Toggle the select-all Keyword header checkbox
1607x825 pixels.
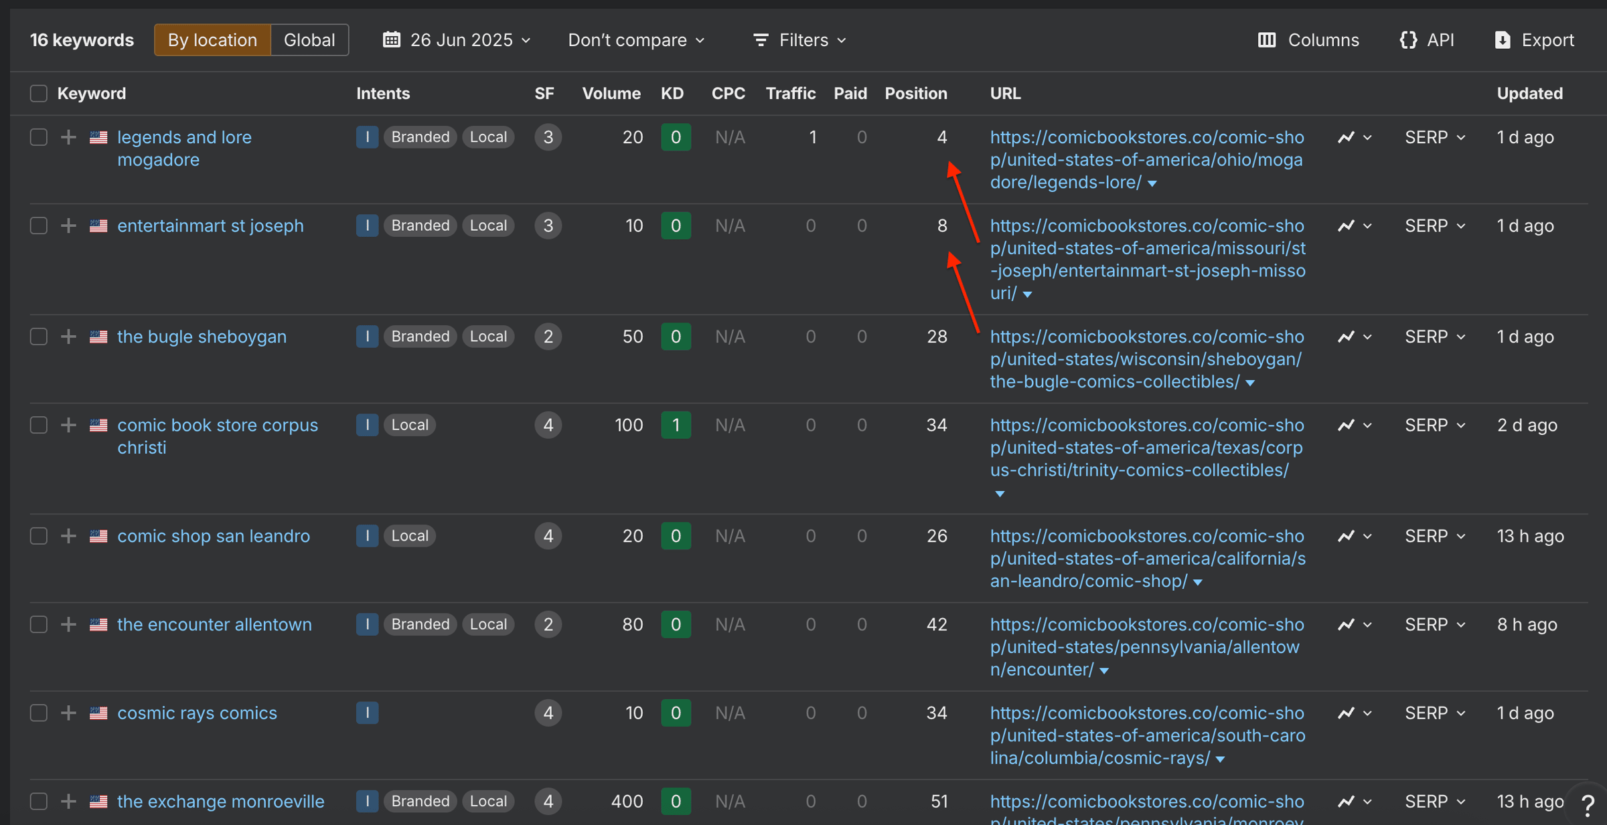pyautogui.click(x=39, y=94)
